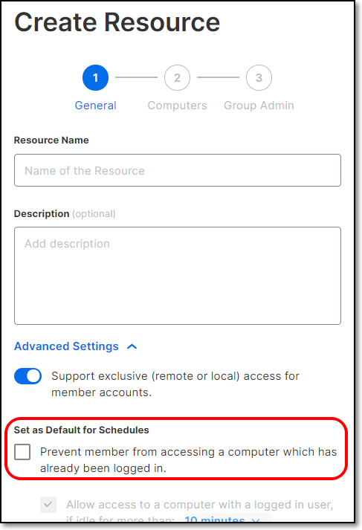The image size is (362, 530).
Task: Disable the exclusive access toggle switch
Action: pos(28,376)
